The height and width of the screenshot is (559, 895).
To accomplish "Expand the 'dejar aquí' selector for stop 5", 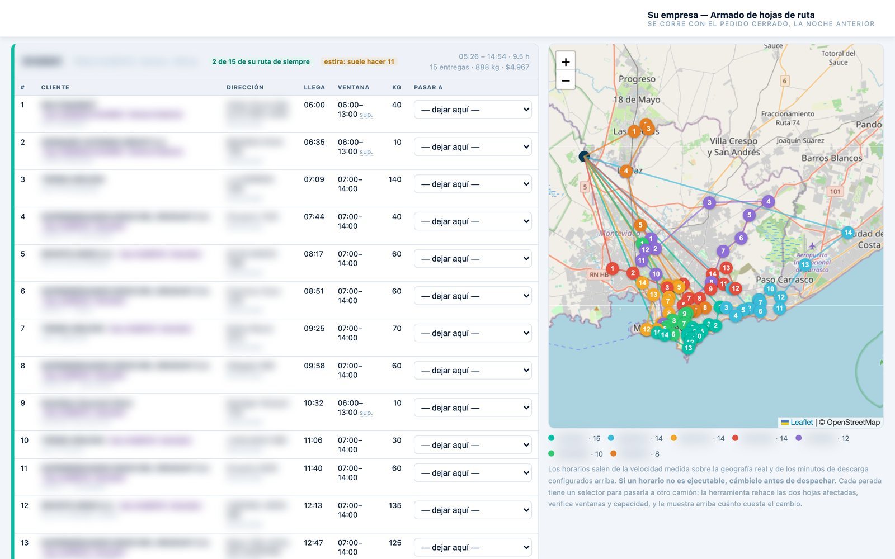I will click(x=473, y=259).
